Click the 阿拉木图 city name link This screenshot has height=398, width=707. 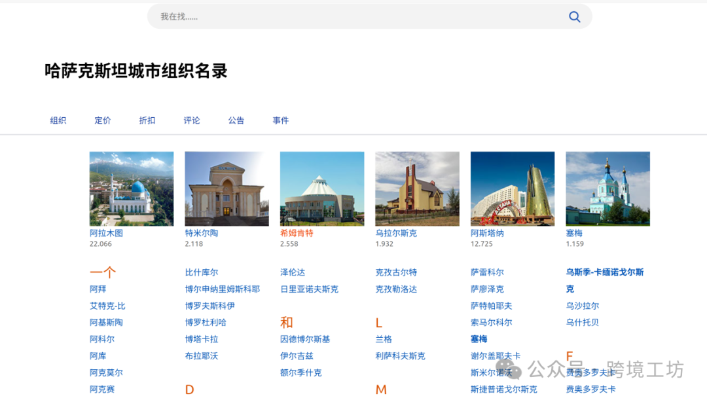pos(105,232)
